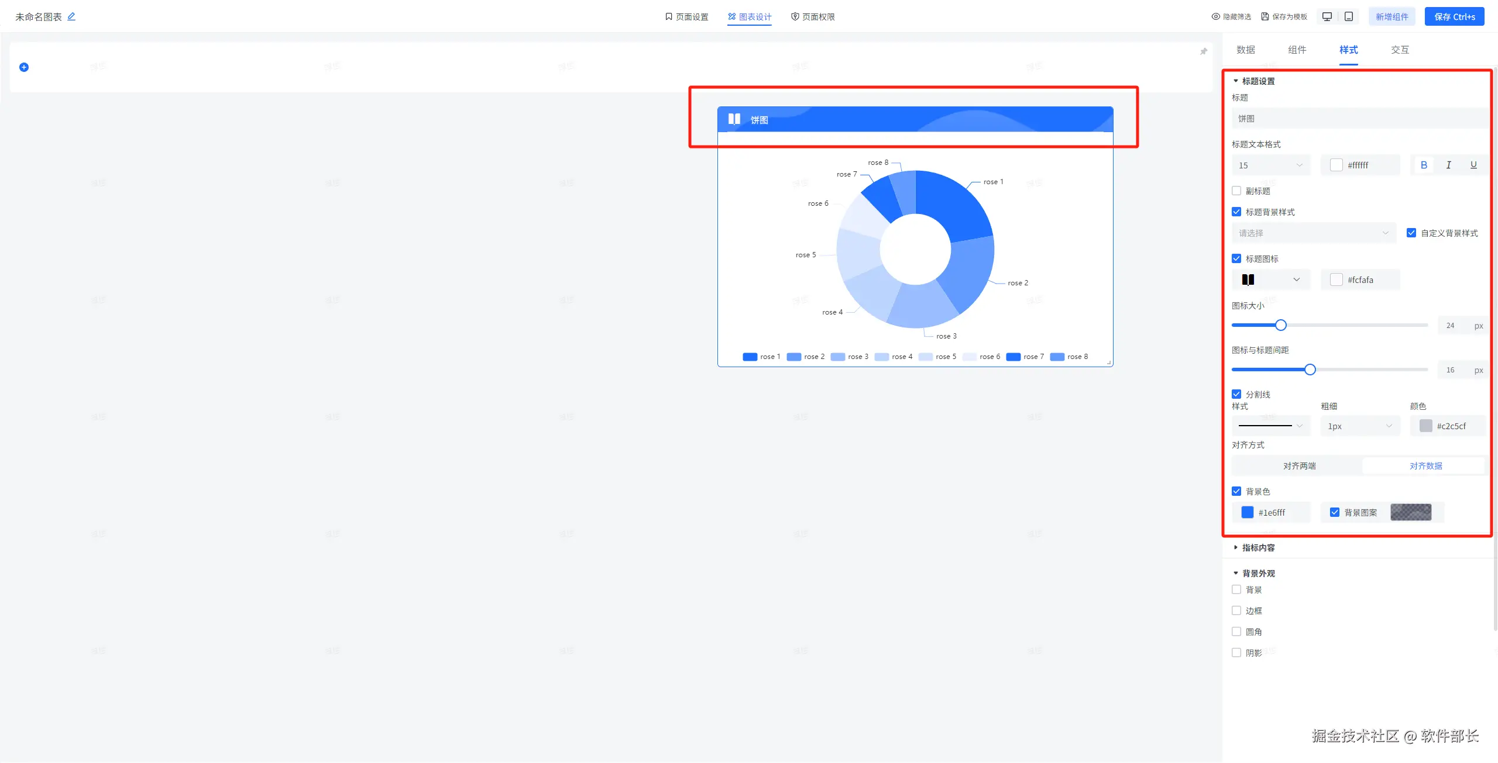
Task: Open the #1e6fff background color swatch
Action: (x=1248, y=513)
